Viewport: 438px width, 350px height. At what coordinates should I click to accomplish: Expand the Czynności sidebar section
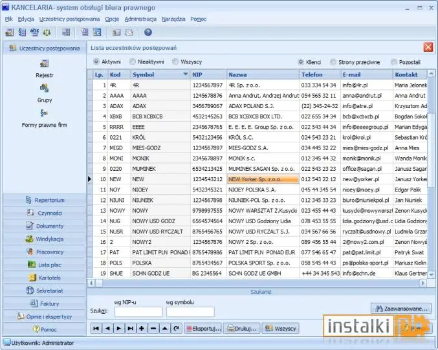coord(44,213)
